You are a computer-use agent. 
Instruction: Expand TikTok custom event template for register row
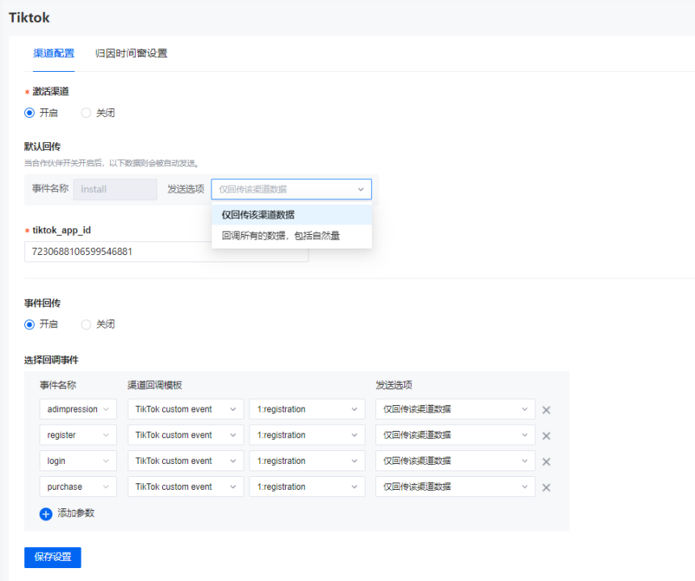pyautogui.click(x=186, y=435)
